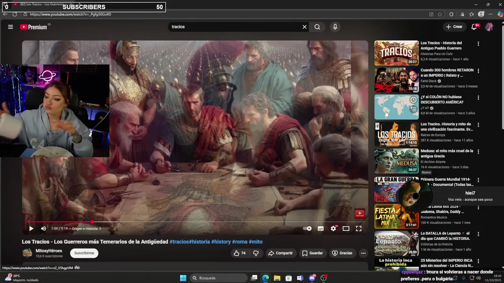The image size is (504, 283).
Task: Open MitosyHéroes channel avatar
Action: coord(27,253)
